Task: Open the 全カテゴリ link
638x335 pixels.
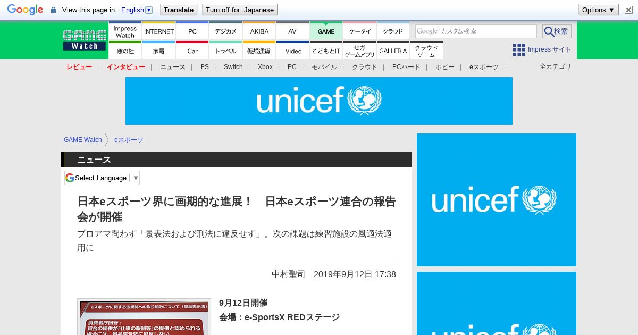Action: click(x=556, y=66)
